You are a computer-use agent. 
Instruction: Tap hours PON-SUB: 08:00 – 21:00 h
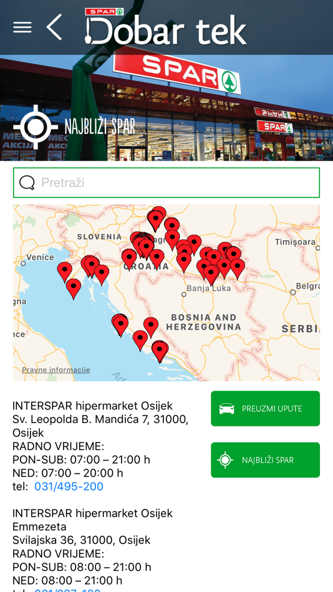click(82, 566)
